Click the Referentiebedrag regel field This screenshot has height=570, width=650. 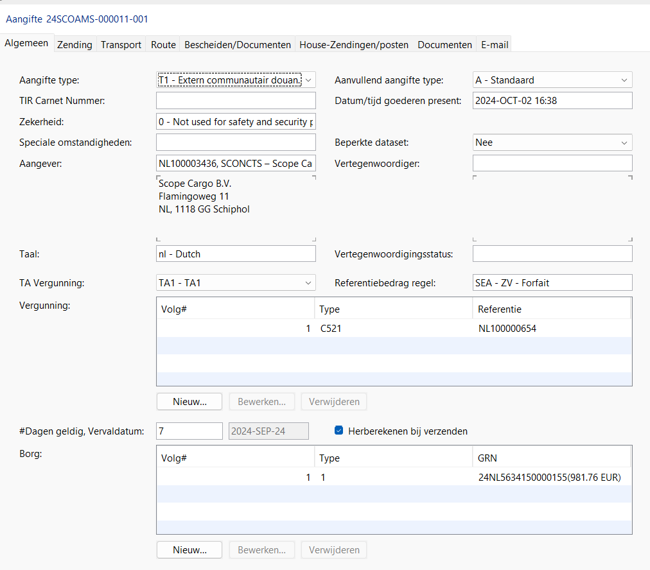[552, 282]
